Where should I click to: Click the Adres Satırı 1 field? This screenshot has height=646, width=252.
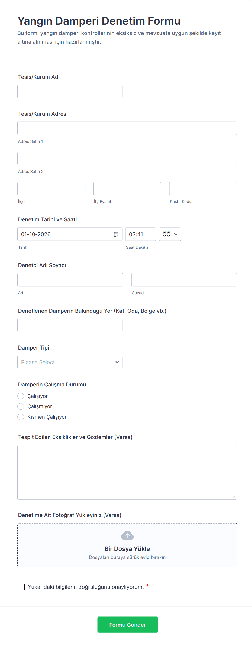(x=127, y=128)
